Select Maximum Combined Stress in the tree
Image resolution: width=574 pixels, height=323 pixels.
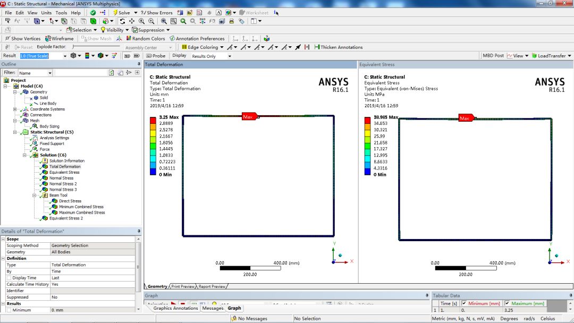tap(82, 212)
